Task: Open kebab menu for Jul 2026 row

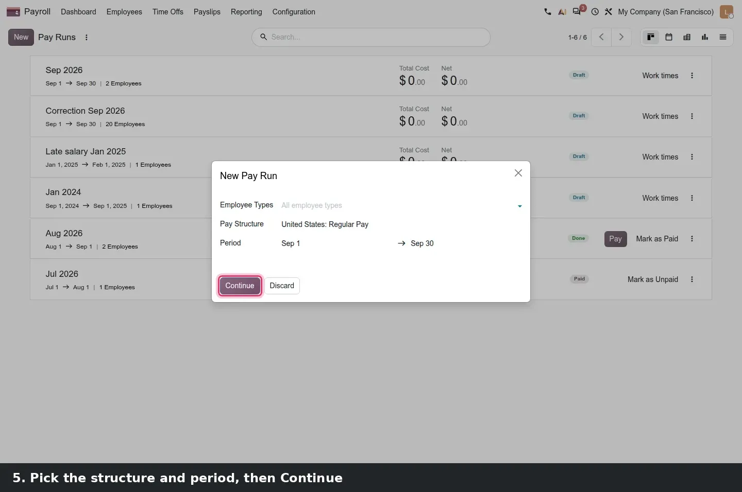Action: coord(692,279)
